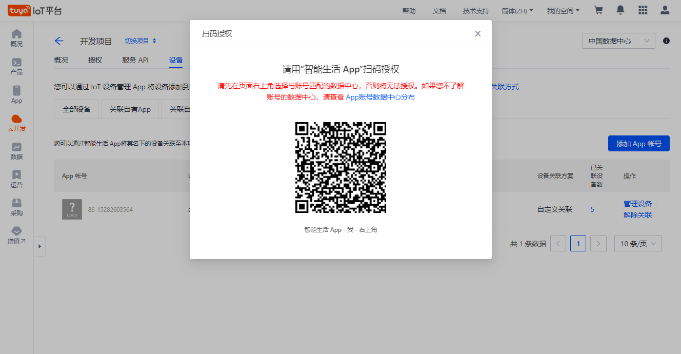Image resolution: width=681 pixels, height=354 pixels.
Task: Expand the sidebar collapse handle
Action: click(40, 246)
